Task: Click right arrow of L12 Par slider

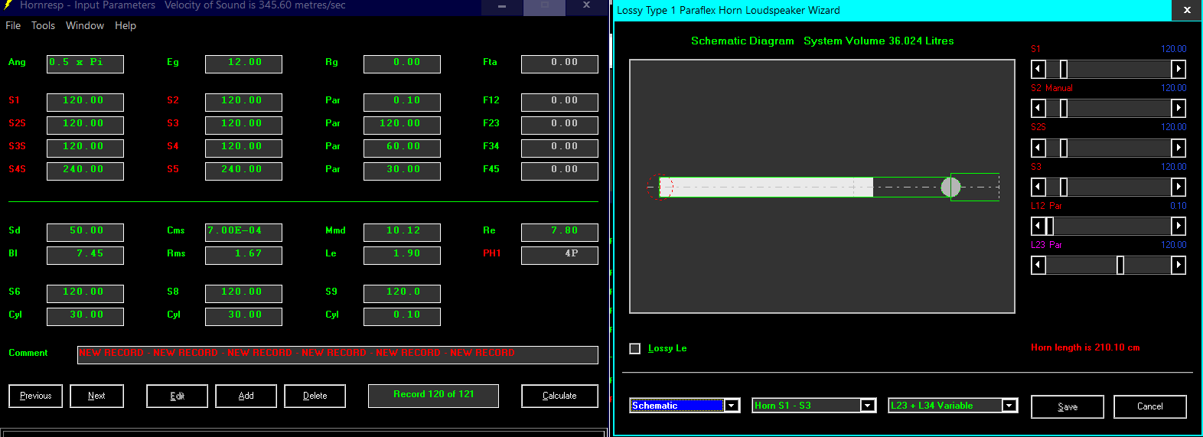Action: (1179, 226)
